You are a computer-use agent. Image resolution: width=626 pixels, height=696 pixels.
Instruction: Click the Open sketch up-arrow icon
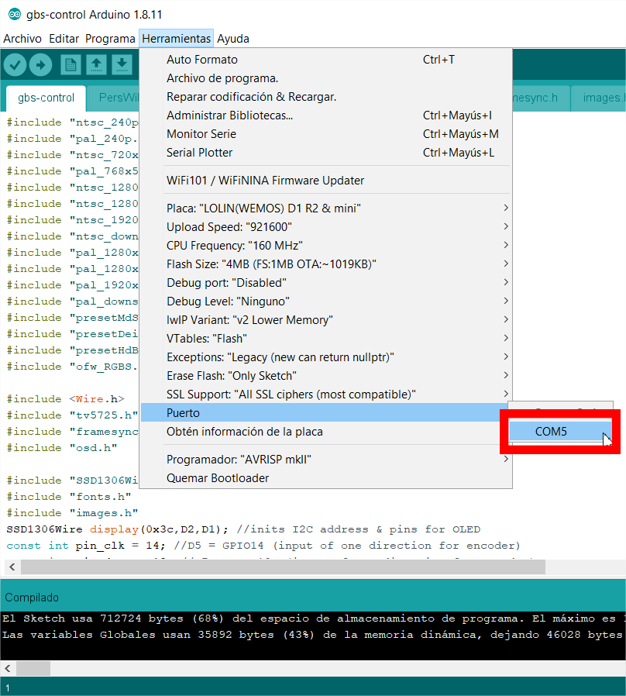tap(96, 65)
